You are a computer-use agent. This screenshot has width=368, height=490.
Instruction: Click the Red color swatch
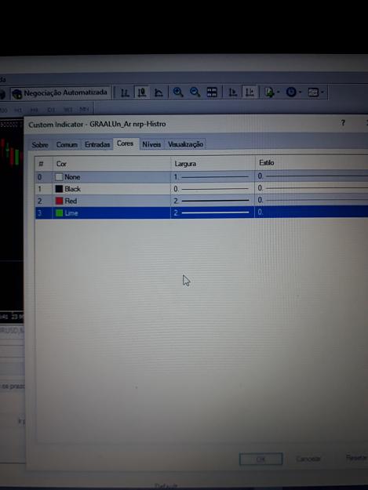(59, 201)
